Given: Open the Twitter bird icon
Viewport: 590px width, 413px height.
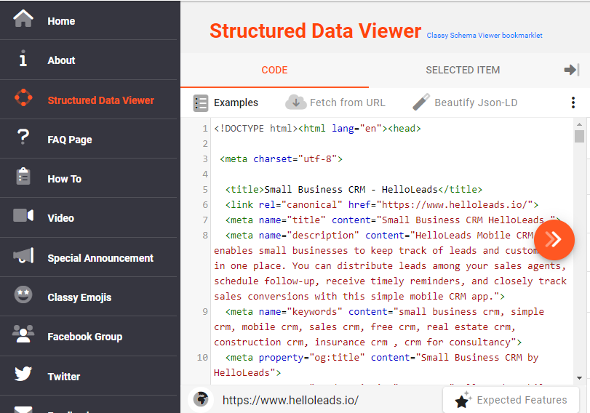Looking at the screenshot, I should (x=23, y=375).
